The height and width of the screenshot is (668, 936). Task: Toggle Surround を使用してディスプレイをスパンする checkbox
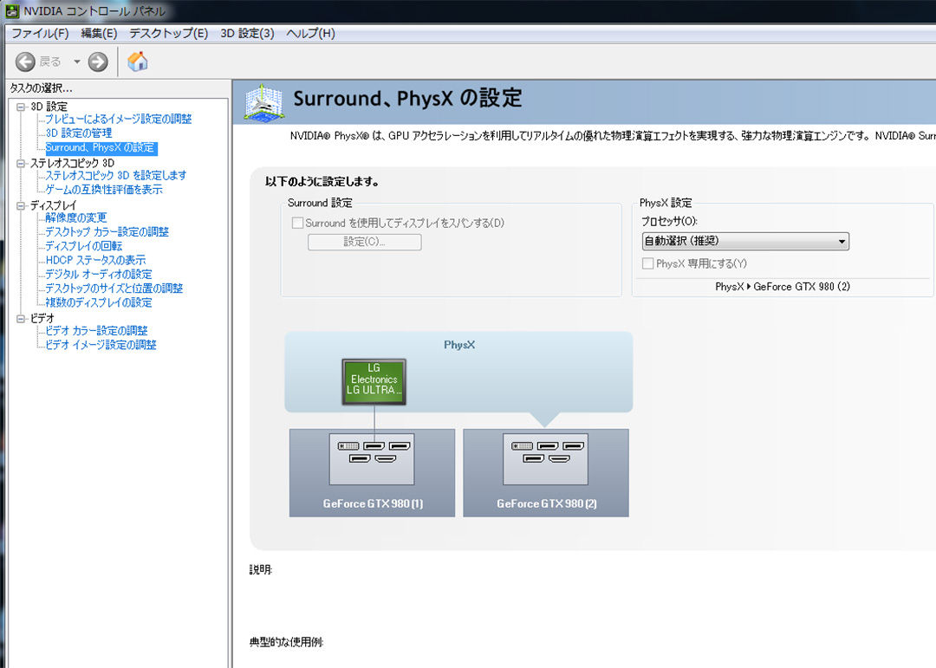[297, 224]
